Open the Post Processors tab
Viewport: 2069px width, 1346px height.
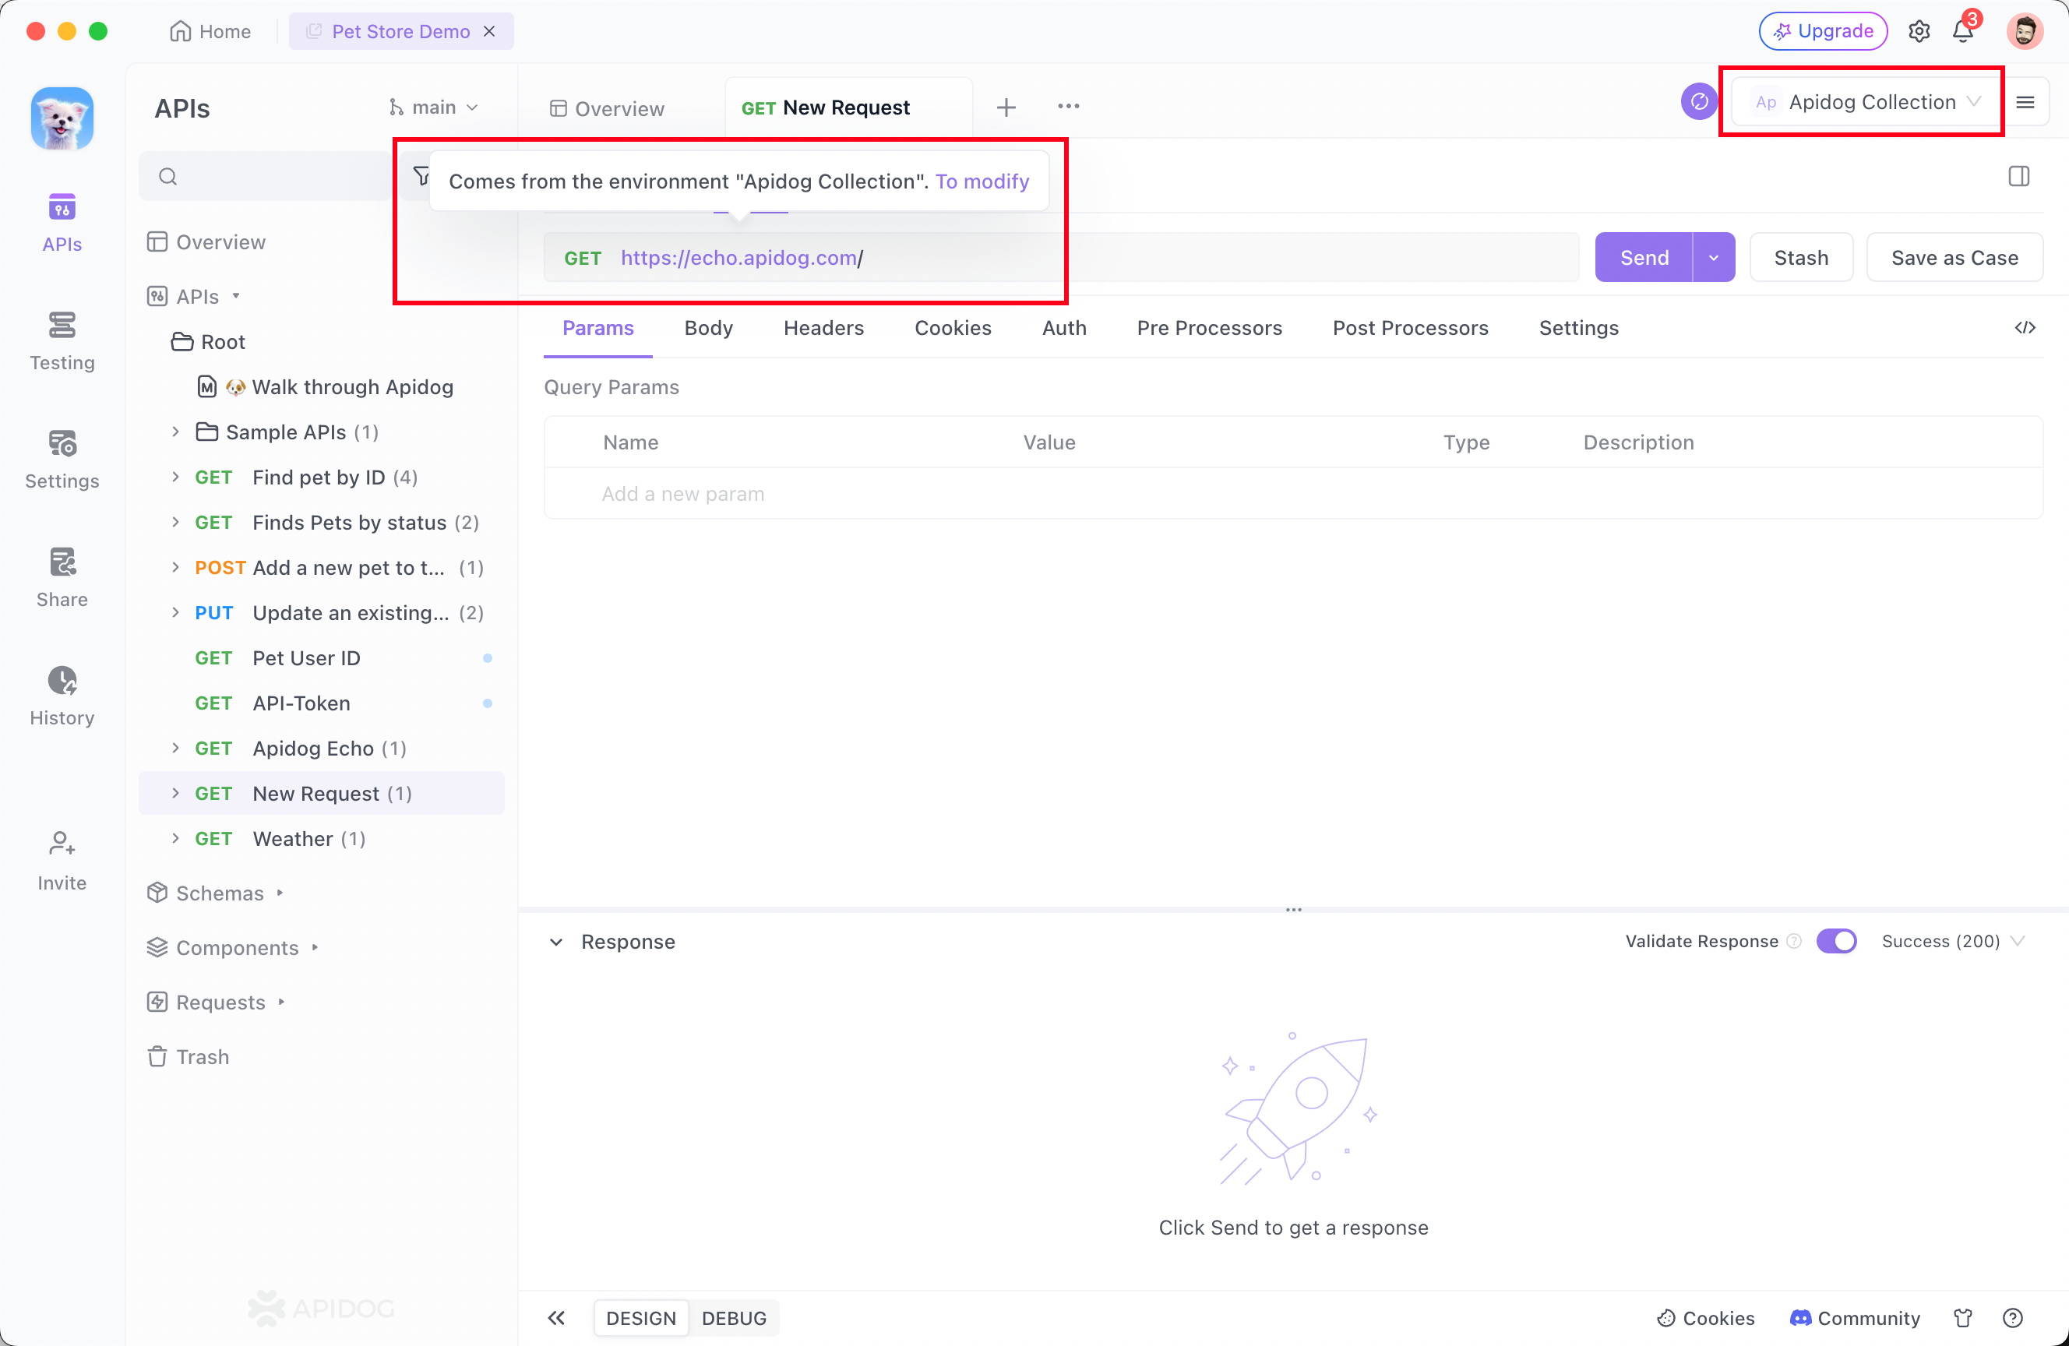pos(1409,328)
